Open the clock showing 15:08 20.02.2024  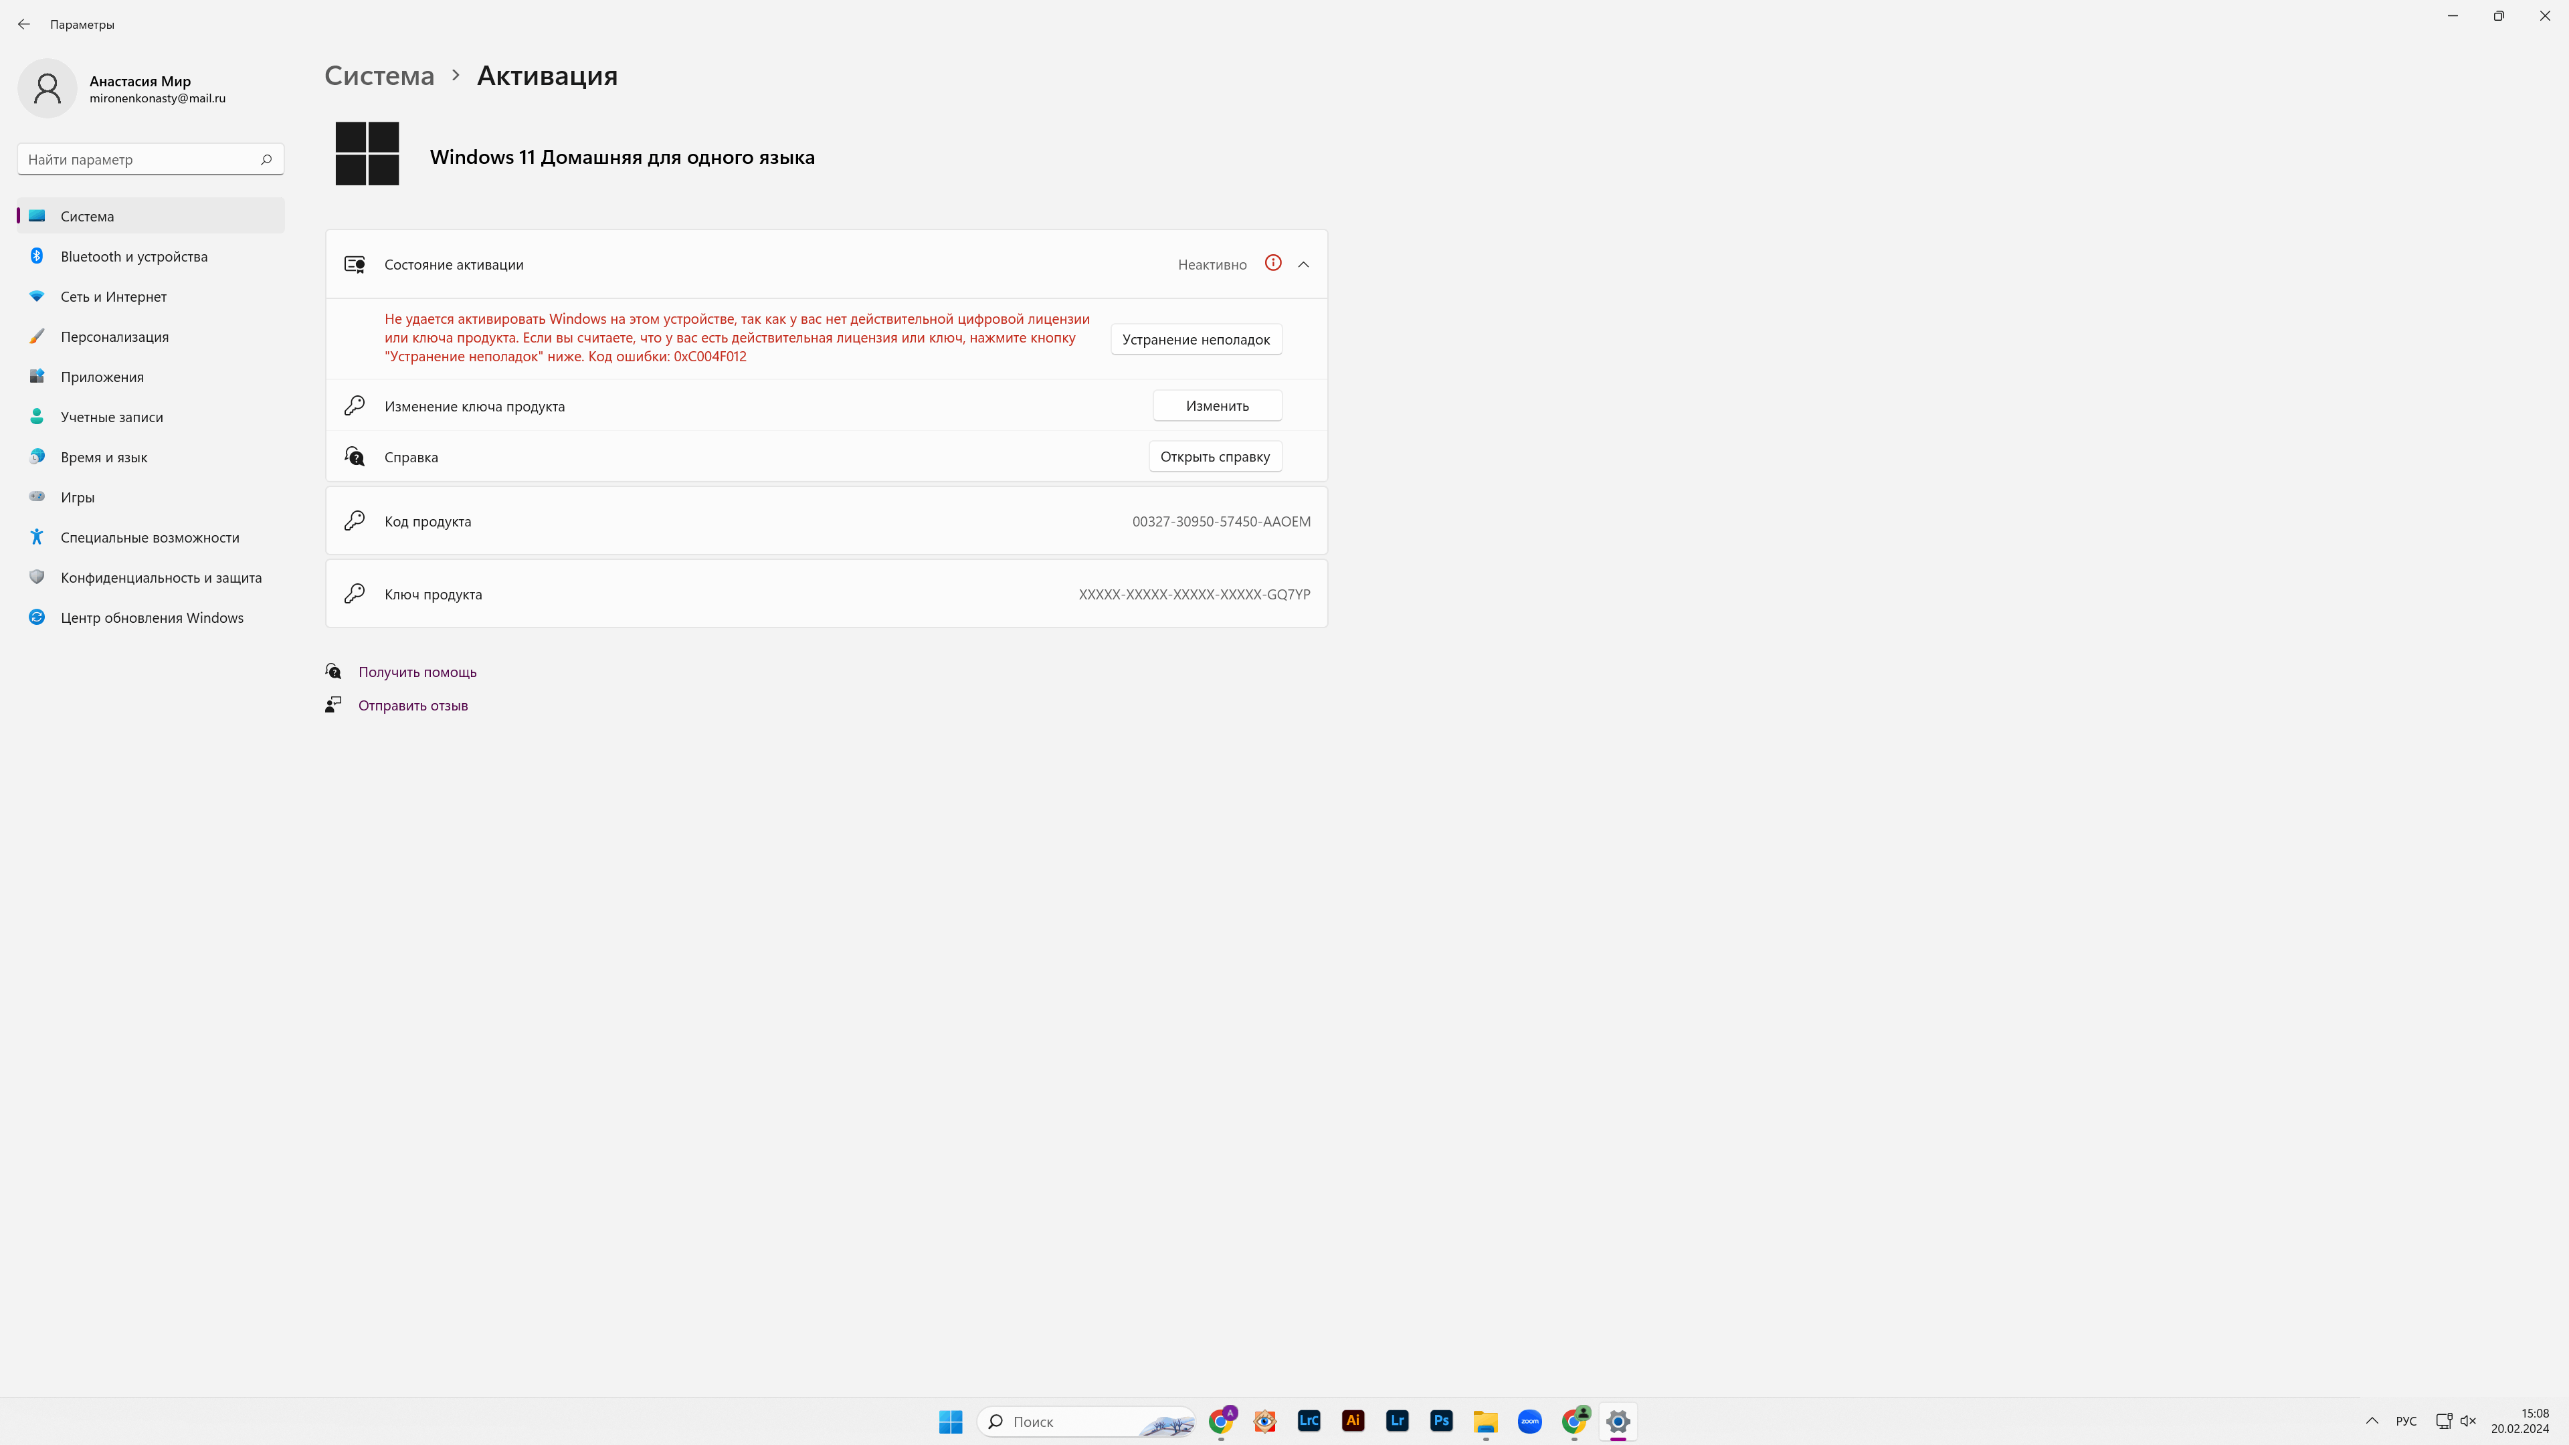[x=2520, y=1421]
